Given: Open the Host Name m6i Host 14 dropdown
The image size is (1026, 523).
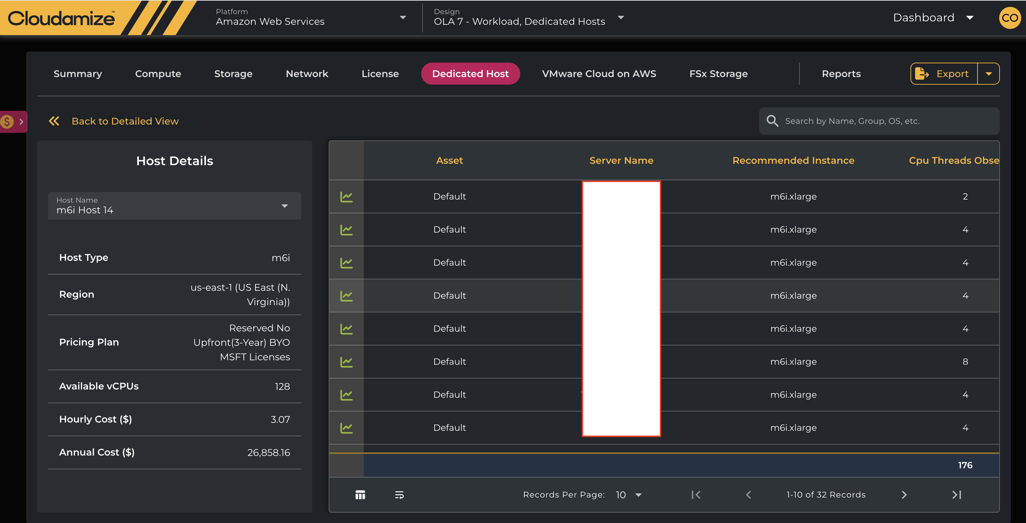Looking at the screenshot, I should 174,206.
